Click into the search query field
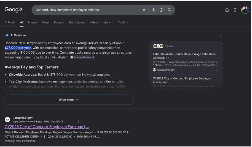This screenshot has height=147, width=252. (x=87, y=10)
